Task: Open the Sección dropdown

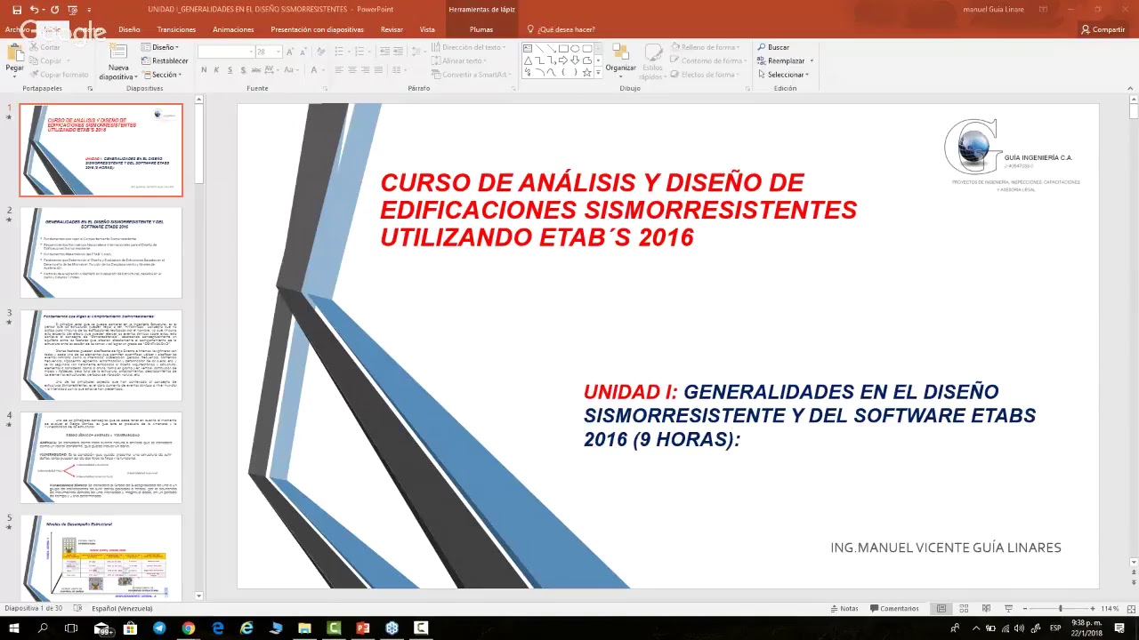Action: 161,75
